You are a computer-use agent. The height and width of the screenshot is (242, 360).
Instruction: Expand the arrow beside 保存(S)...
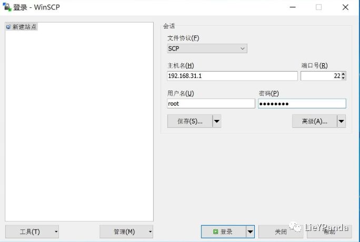tap(217, 121)
